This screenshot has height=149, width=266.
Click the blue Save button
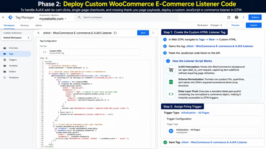(x=143, y=33)
